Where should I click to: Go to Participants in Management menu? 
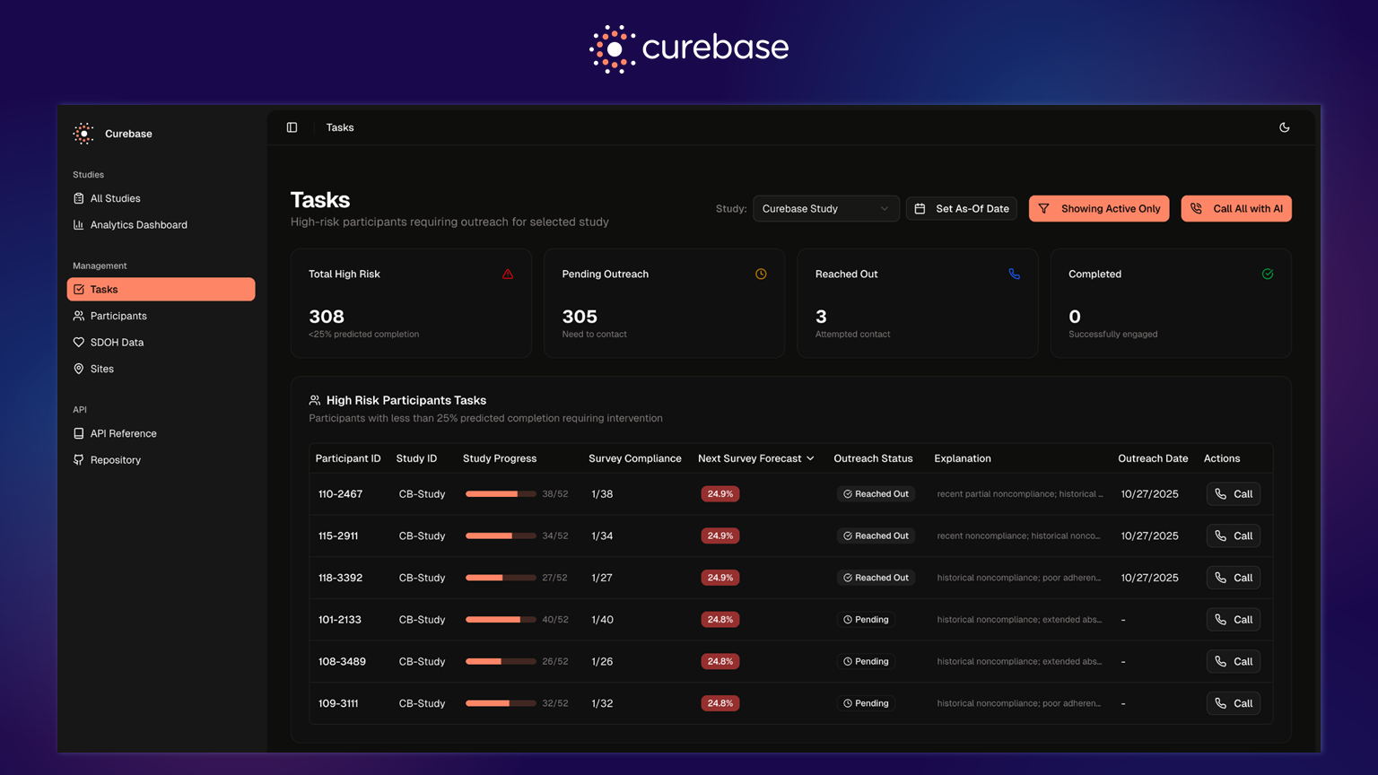(118, 316)
